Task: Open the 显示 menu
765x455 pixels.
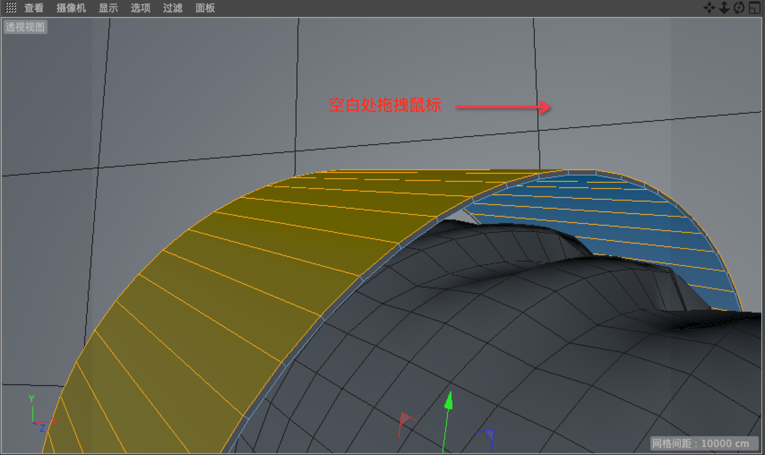Action: [108, 8]
